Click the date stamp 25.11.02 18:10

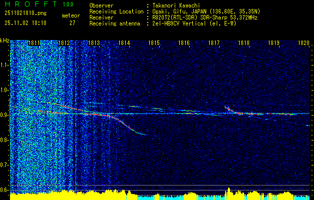coord(25,23)
